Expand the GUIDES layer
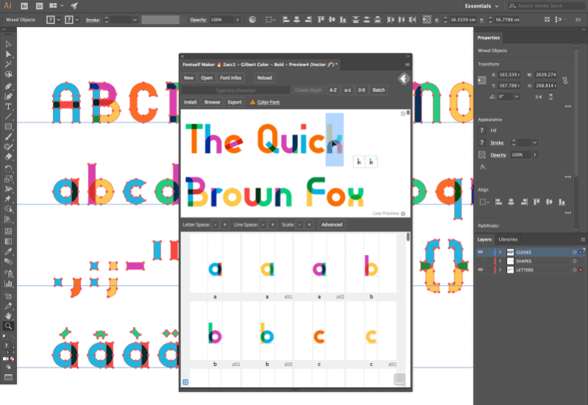 click(x=500, y=252)
